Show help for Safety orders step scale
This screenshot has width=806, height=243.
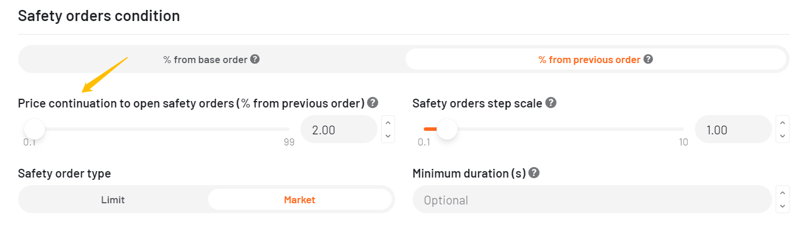pyautogui.click(x=551, y=103)
